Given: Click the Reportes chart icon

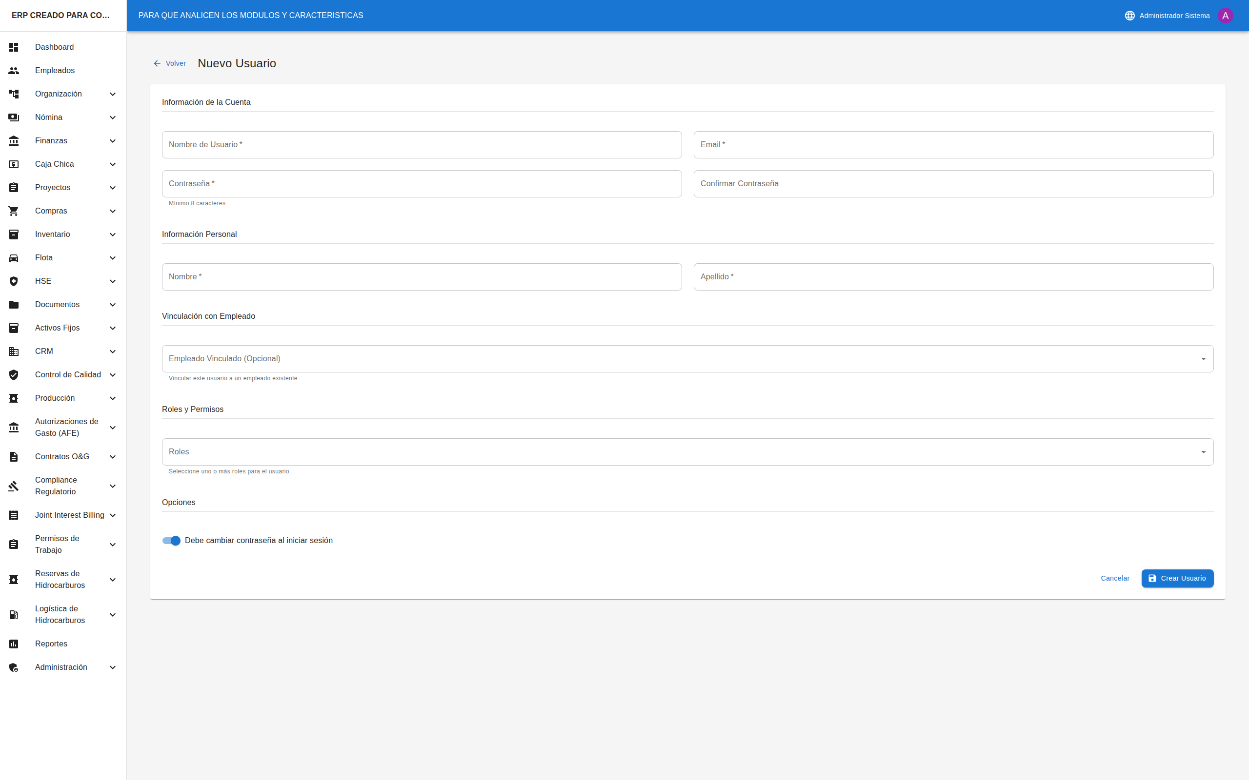Looking at the screenshot, I should (14, 644).
